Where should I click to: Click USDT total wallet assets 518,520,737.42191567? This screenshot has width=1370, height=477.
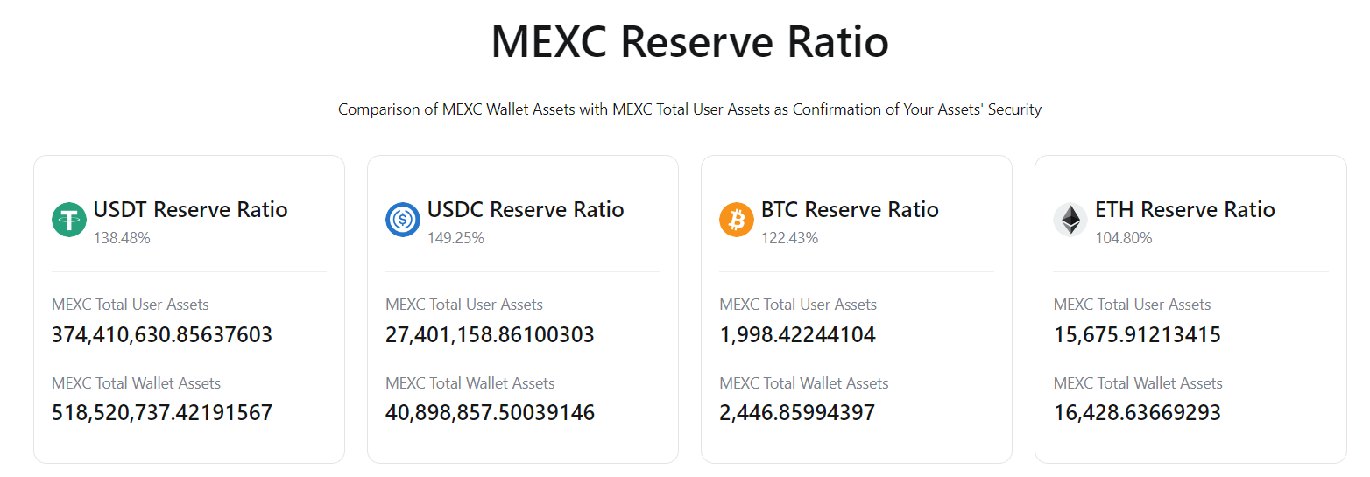tap(162, 413)
